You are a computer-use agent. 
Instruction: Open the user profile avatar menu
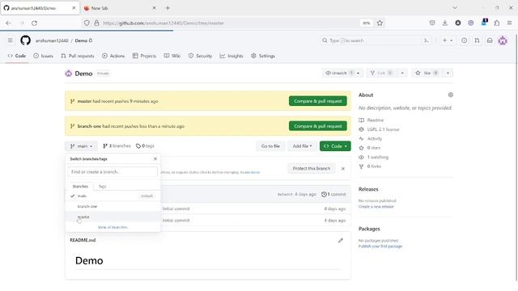[503, 40]
